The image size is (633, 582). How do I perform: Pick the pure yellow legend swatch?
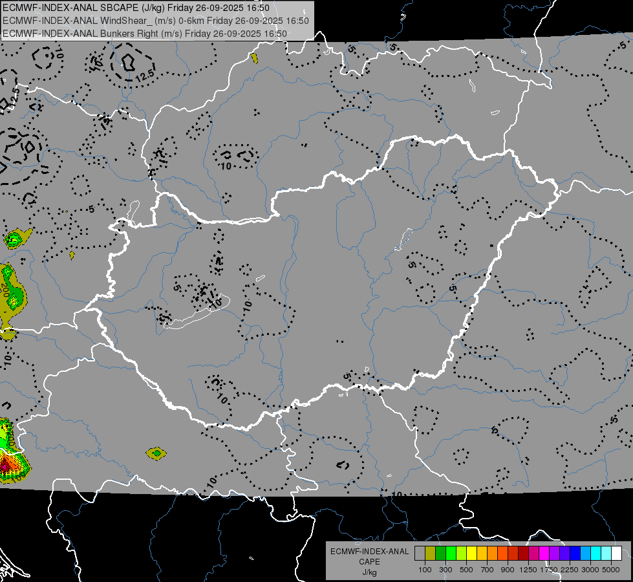click(471, 553)
